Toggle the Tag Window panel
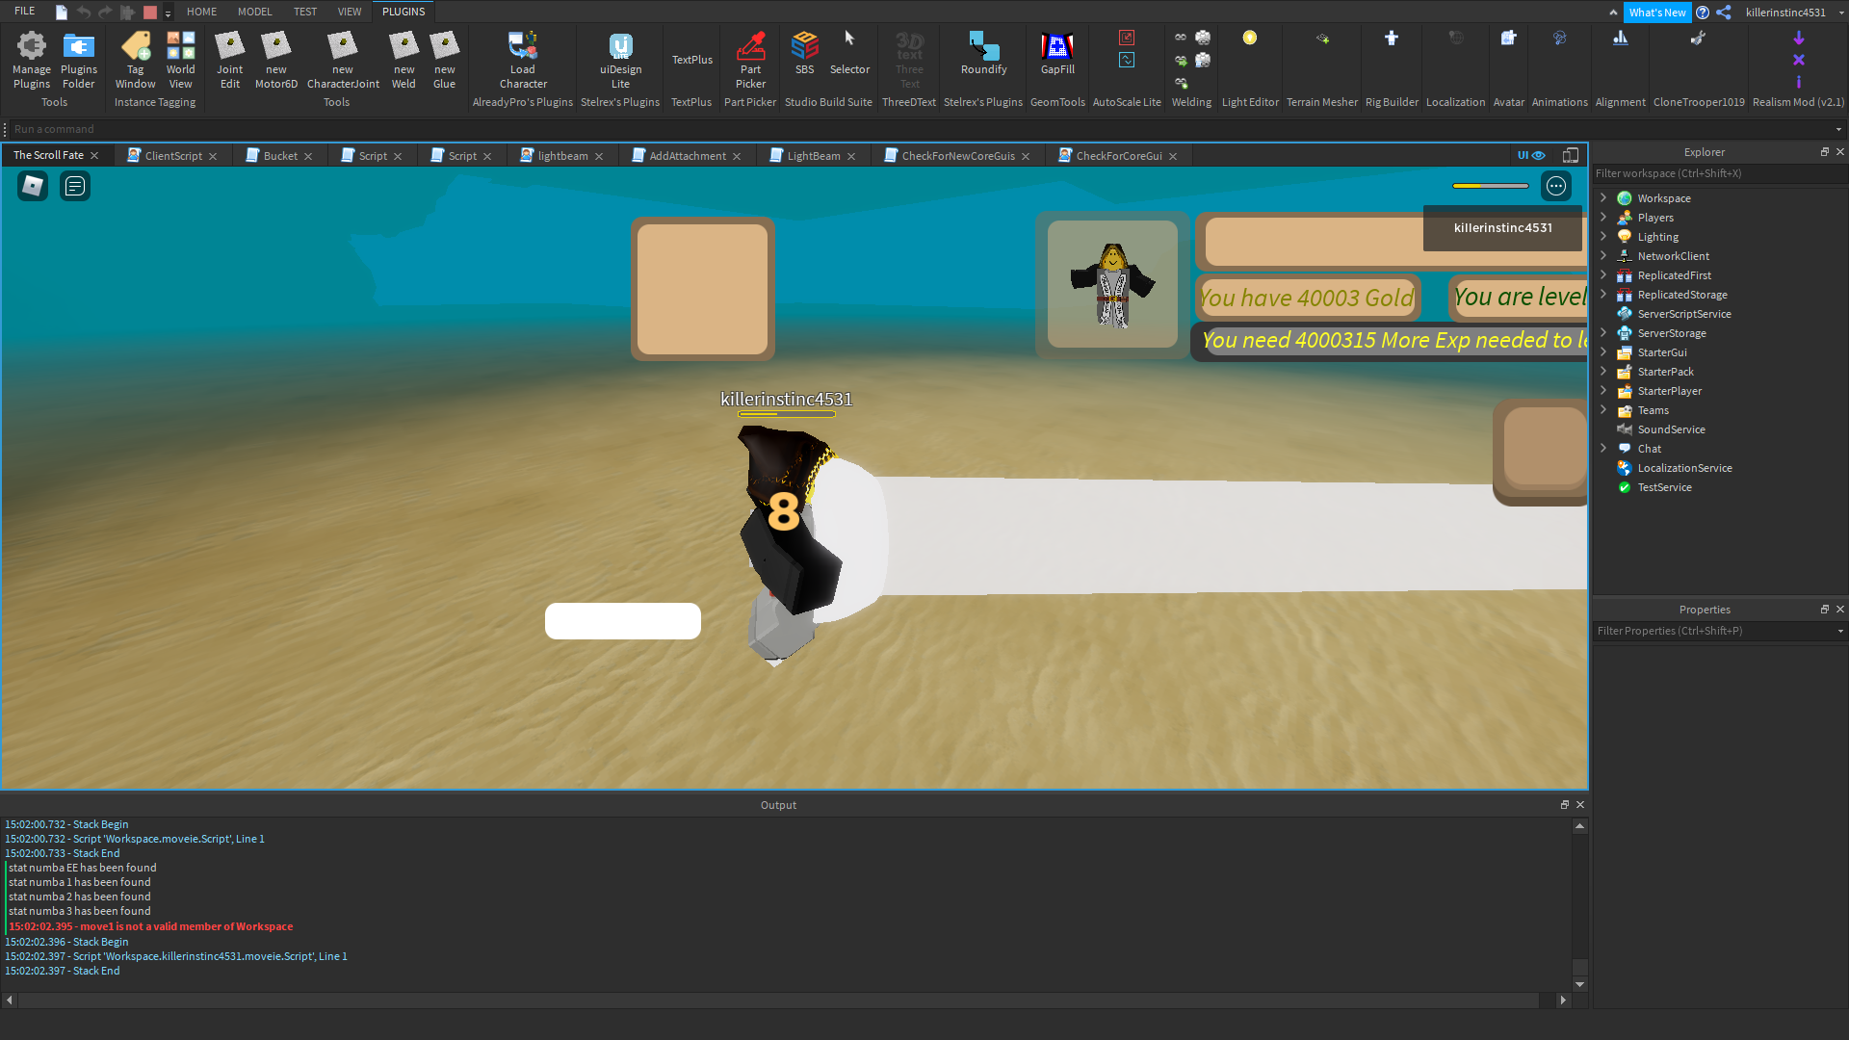Screen dimensions: 1849x1040 [135, 58]
